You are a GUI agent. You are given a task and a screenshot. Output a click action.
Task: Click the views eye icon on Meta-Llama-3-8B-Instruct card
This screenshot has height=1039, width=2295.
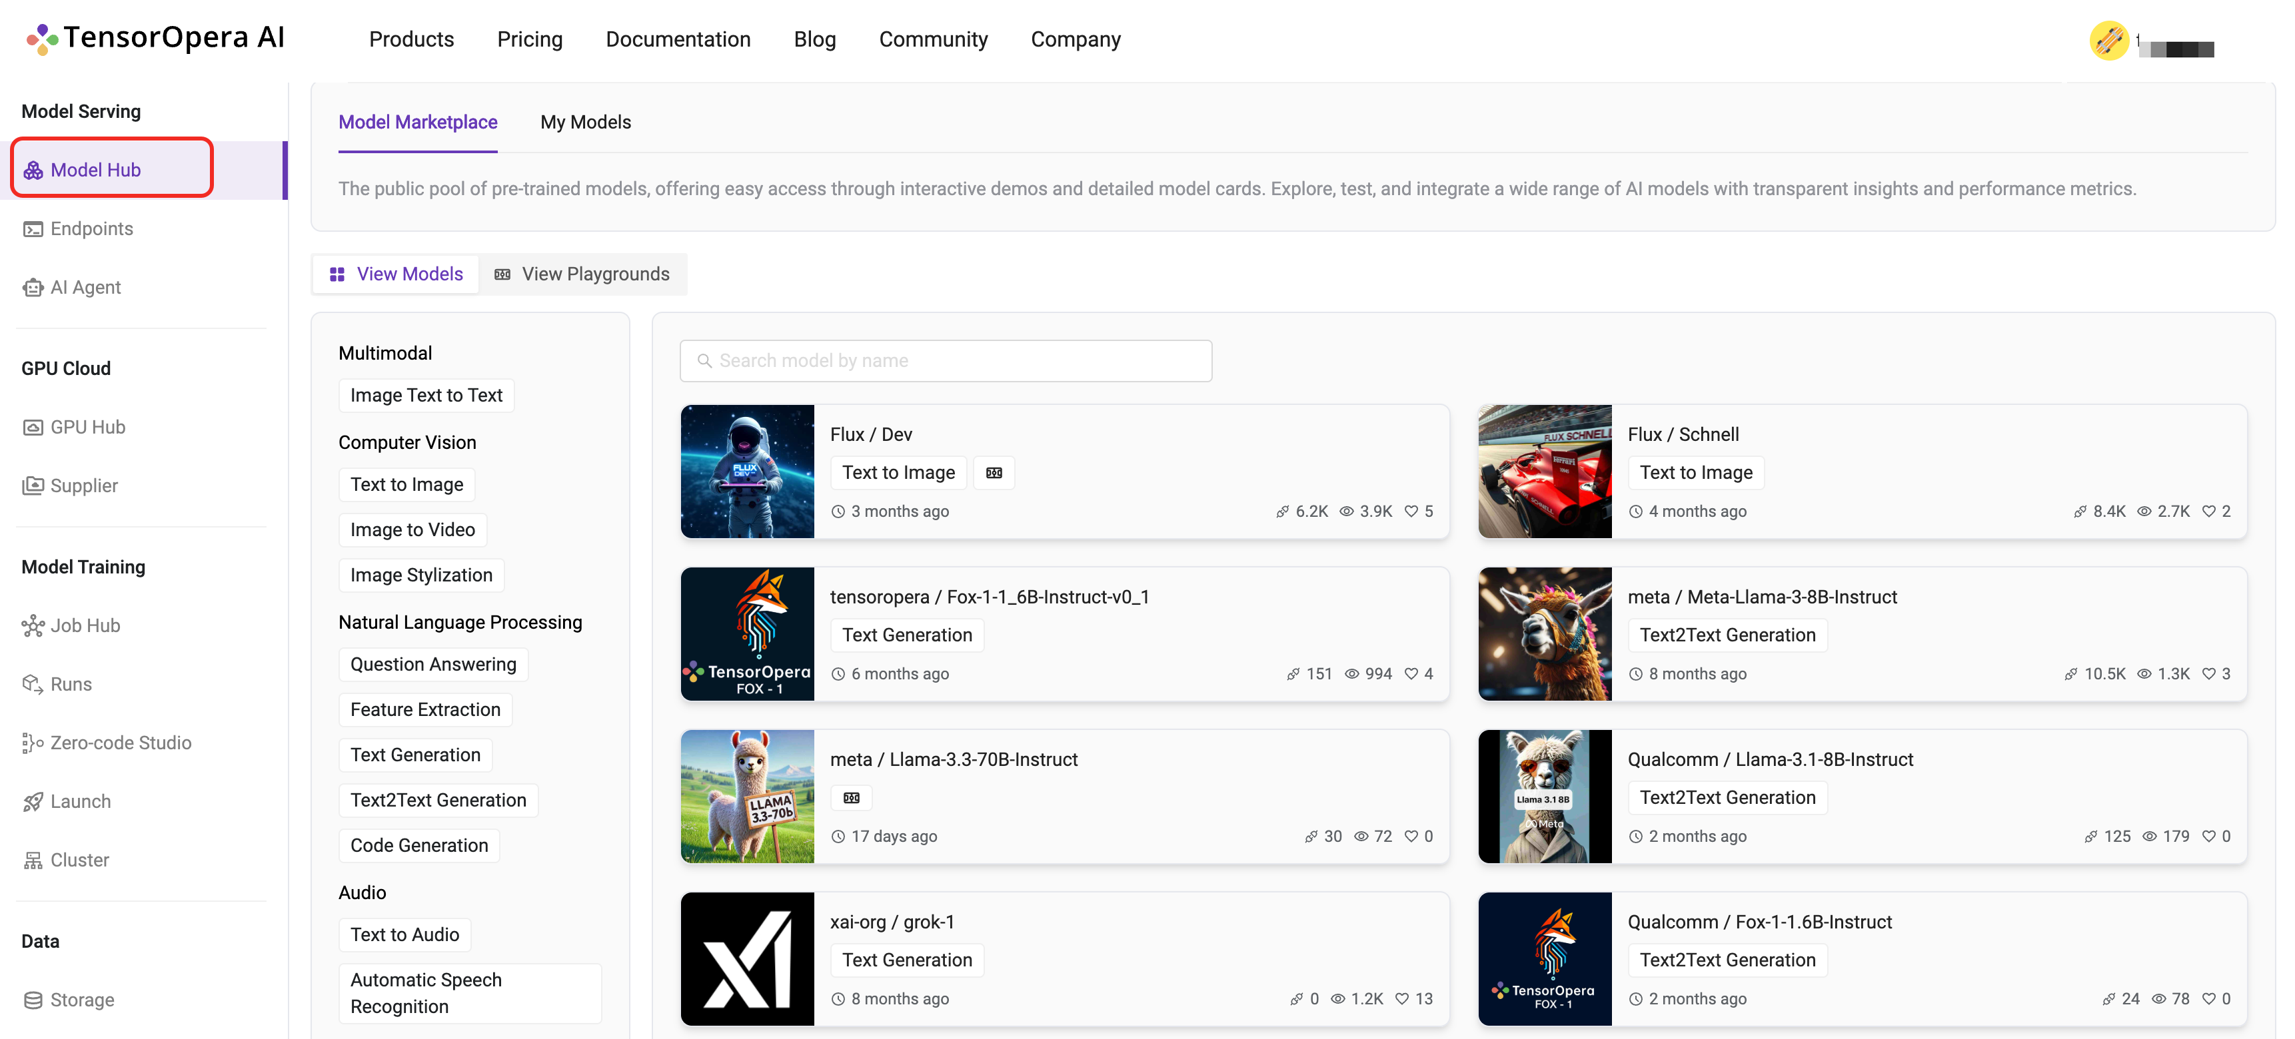2144,674
